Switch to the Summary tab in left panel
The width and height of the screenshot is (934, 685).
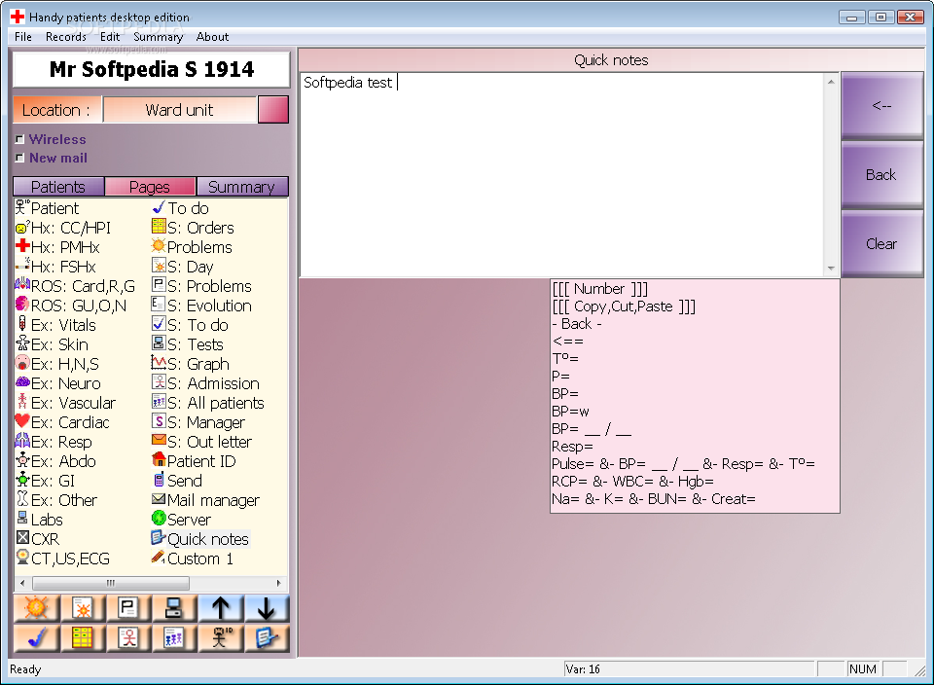242,187
